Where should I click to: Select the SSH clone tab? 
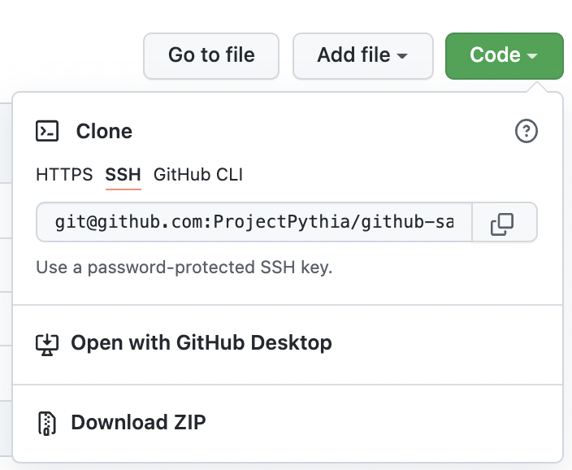123,175
